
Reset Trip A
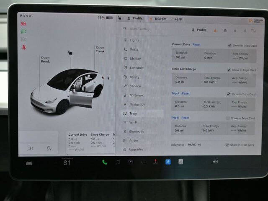[x=186, y=93]
